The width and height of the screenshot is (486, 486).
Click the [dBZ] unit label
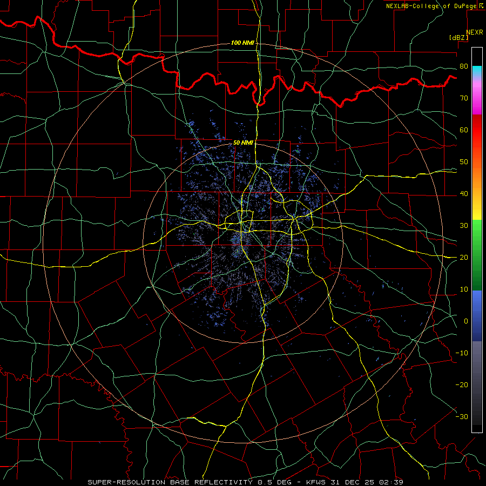458,37
